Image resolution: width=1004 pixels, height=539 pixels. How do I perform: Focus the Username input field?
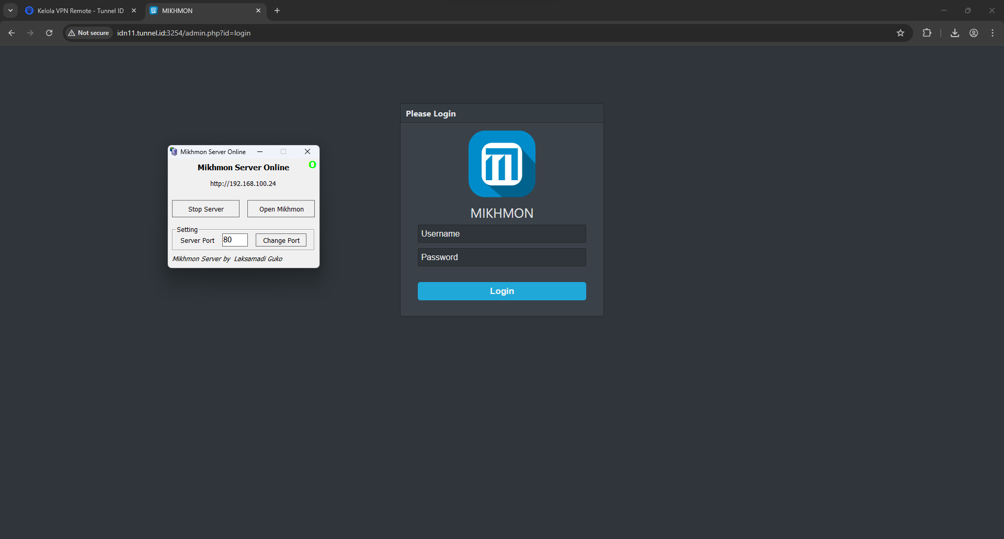click(x=501, y=234)
